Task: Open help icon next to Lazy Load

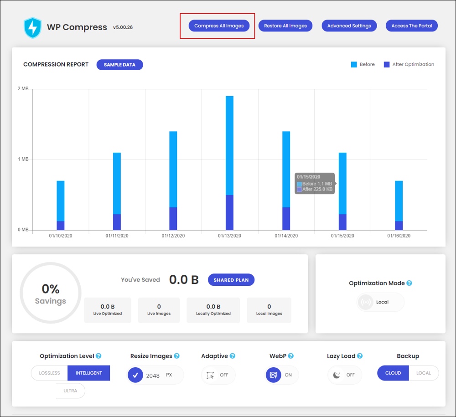Action: [x=360, y=356]
